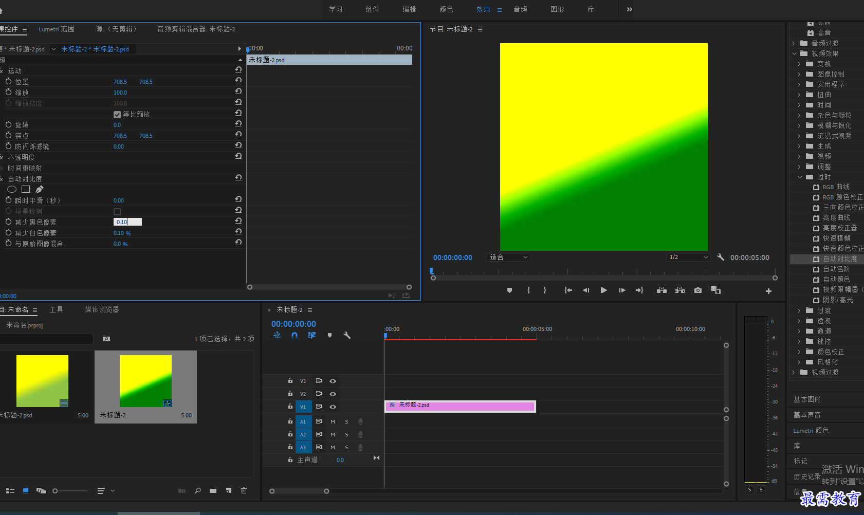Reset the 旋转 parameter
864x515 pixels.
pos(238,124)
